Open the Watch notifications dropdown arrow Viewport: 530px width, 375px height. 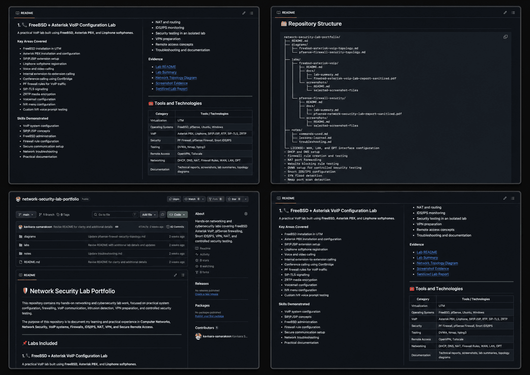coord(203,199)
